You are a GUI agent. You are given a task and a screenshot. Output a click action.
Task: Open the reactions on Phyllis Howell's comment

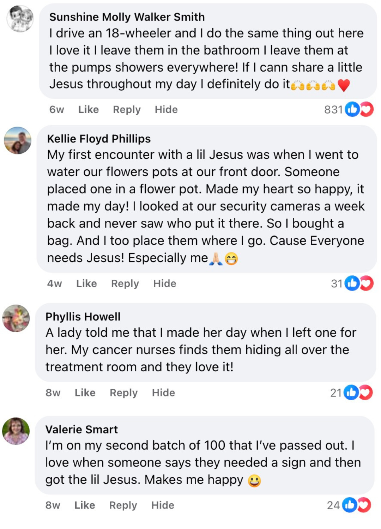pos(358,393)
